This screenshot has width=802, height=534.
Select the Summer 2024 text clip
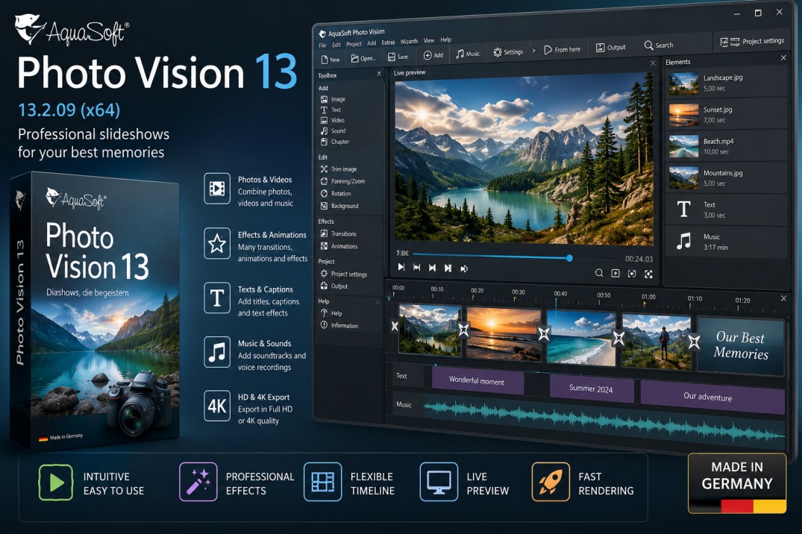[x=592, y=389]
